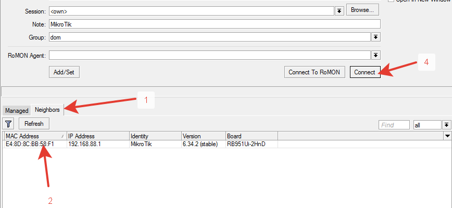Image resolution: width=452 pixels, height=208 pixels.
Task: Click the Connect button
Action: click(x=365, y=72)
